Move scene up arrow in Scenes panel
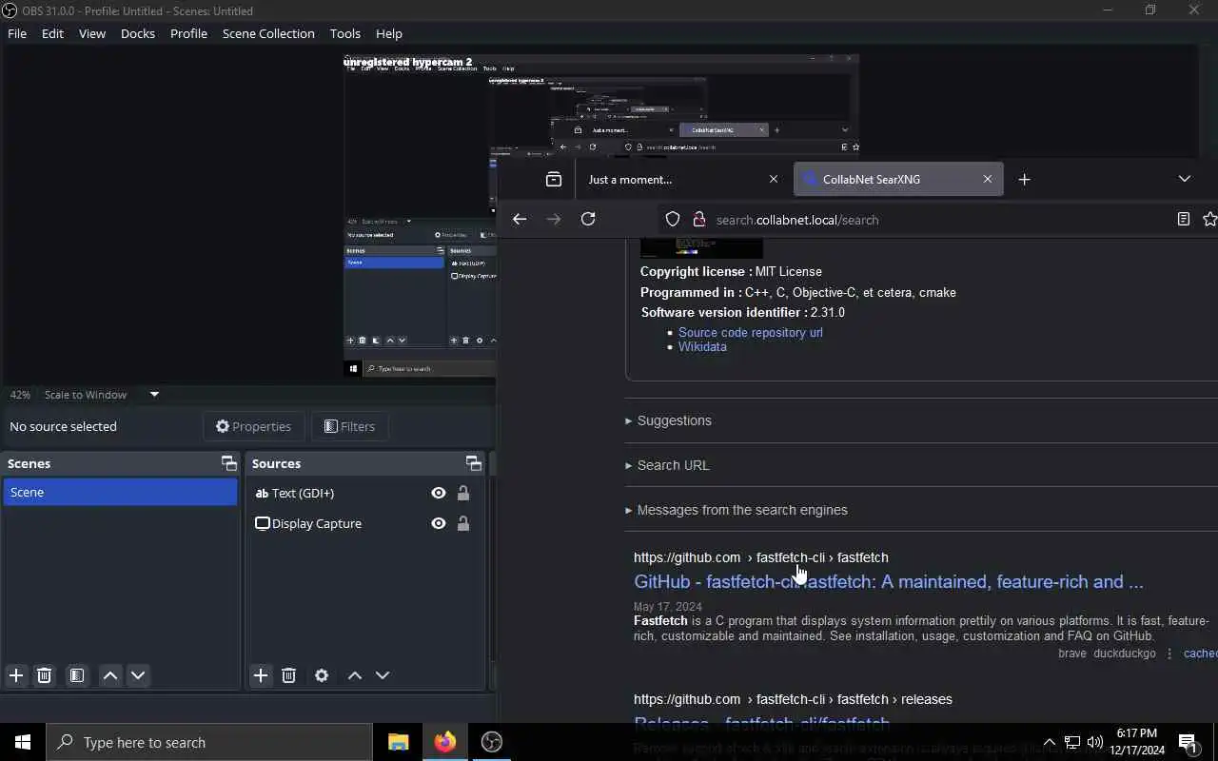Image resolution: width=1218 pixels, height=761 pixels. pyautogui.click(x=110, y=675)
